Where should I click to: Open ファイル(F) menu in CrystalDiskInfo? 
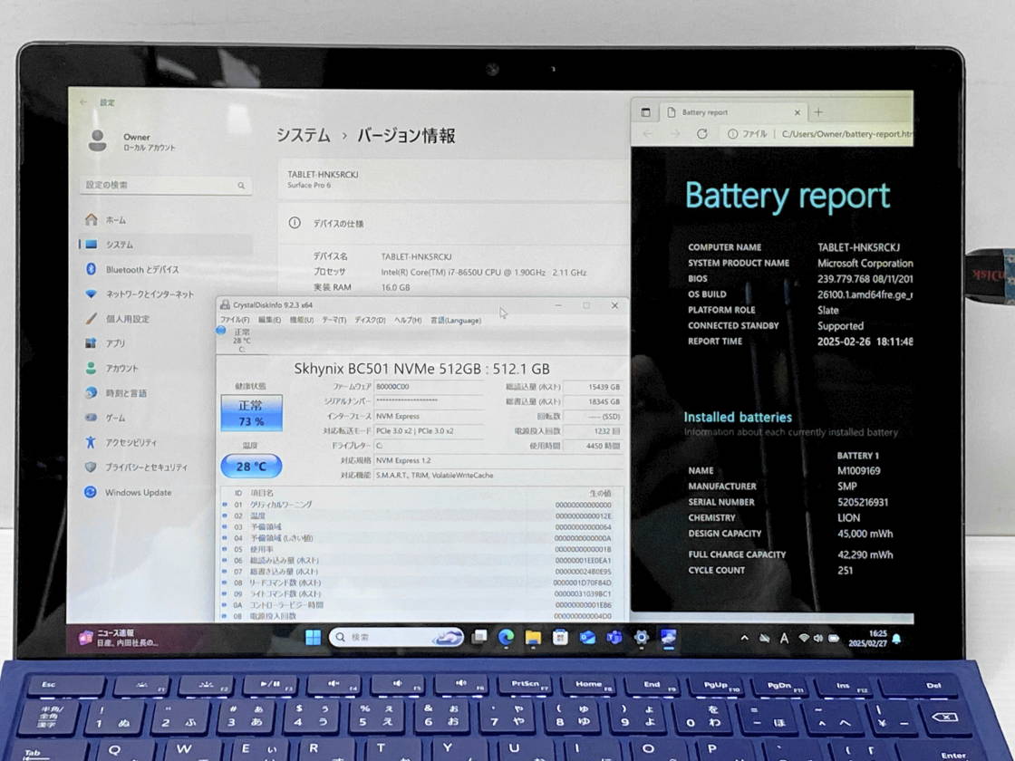[x=235, y=320]
